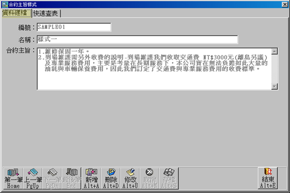Edit the record using 修改 Alt+U
Screen dimensions: 290x193
click(x=130, y=179)
